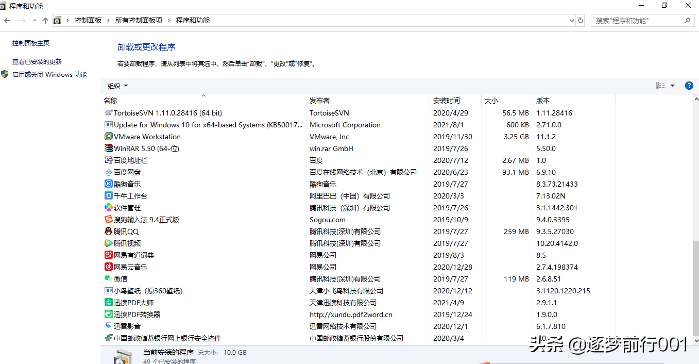Select publisher text 天津小飞鸟科技有限公司
Screen dimensions: 699x364
[x=346, y=291]
